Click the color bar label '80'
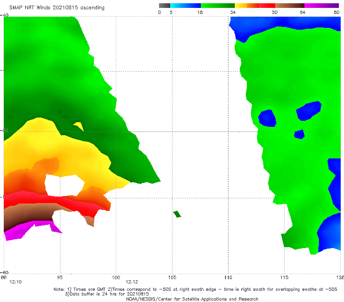The image size is (344, 302). (x=337, y=13)
